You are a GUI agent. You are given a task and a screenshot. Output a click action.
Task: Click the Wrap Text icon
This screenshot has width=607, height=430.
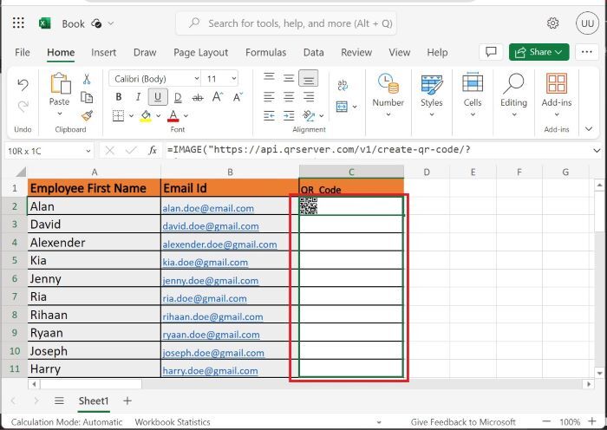click(343, 85)
